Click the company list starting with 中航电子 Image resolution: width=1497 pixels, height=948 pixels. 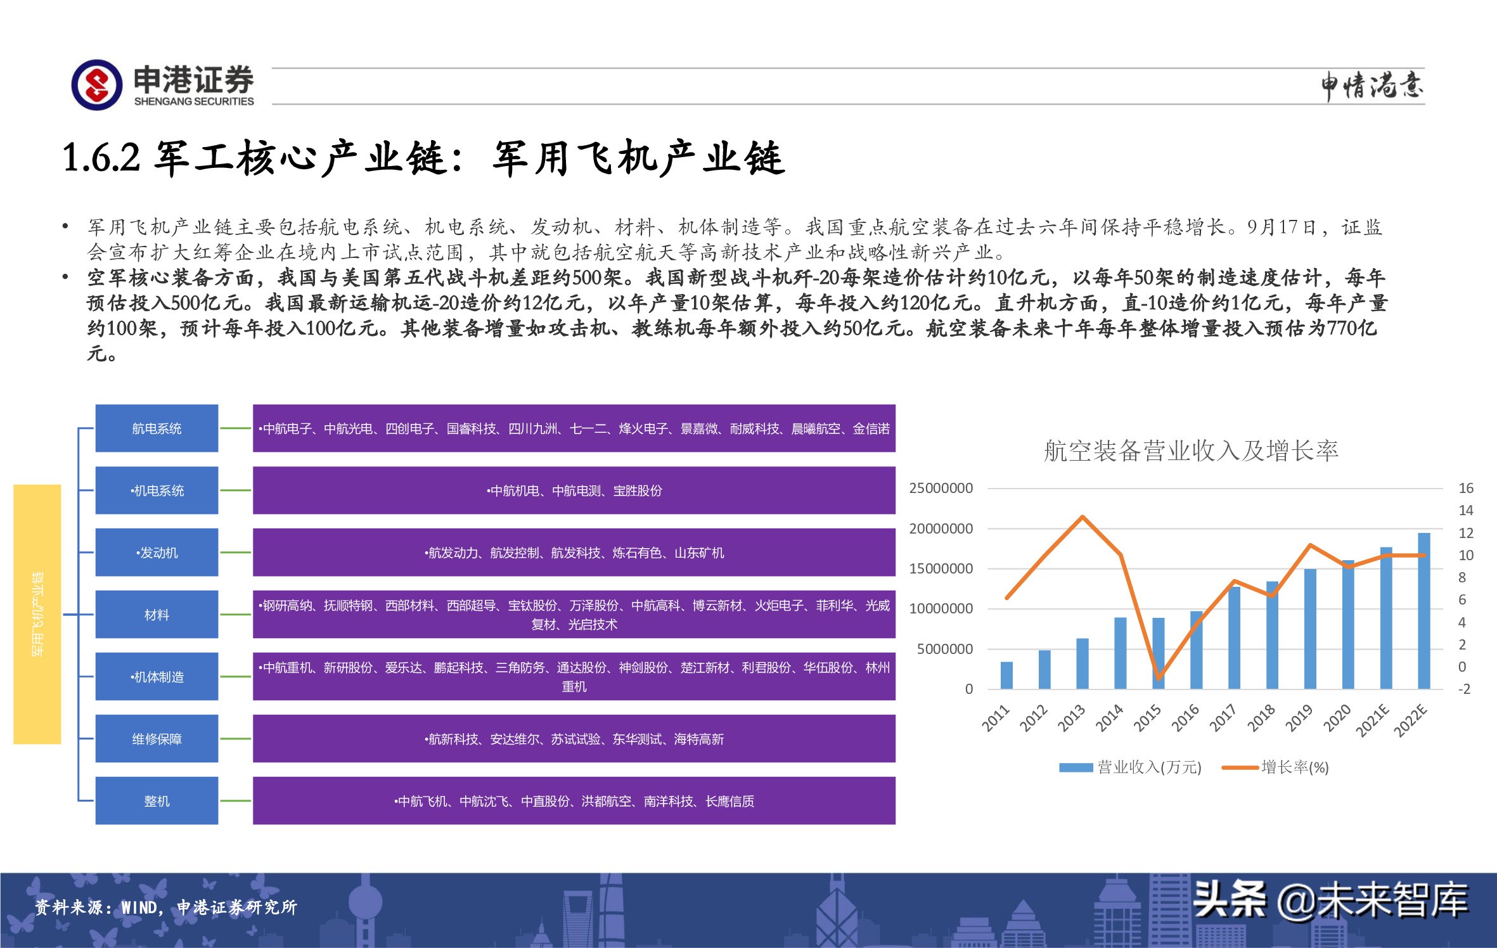pyautogui.click(x=574, y=428)
